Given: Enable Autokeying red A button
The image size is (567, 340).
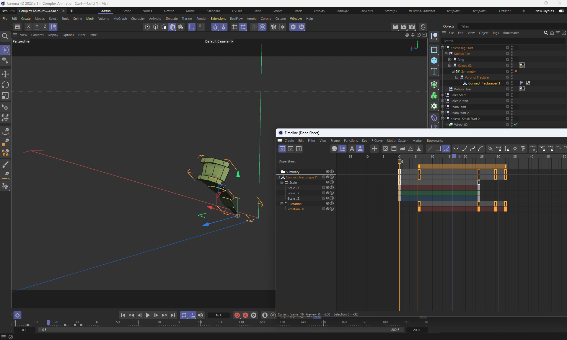Looking at the screenshot, I should [x=245, y=315].
